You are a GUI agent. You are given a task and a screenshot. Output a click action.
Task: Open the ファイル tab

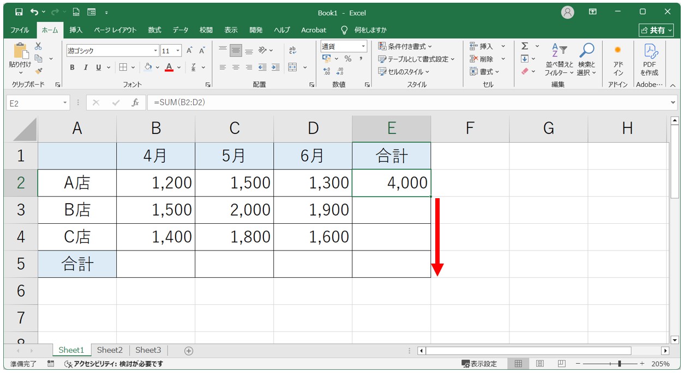(20, 30)
